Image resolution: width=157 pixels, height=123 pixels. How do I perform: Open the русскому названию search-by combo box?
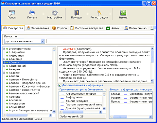tap(25, 41)
